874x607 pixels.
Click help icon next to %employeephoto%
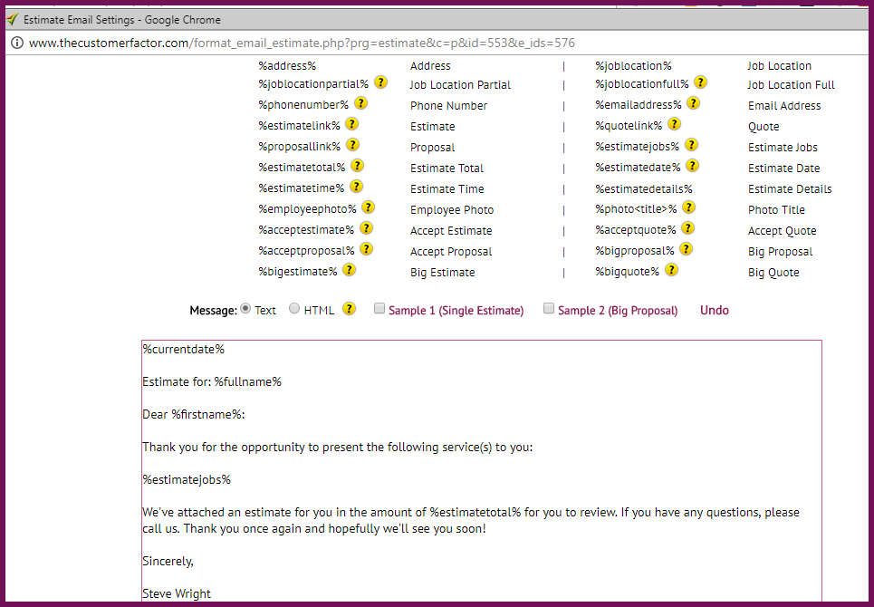(368, 207)
